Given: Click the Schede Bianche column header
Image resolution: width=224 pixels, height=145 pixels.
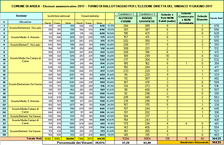Looking at the screenshot, I should tap(202, 18).
